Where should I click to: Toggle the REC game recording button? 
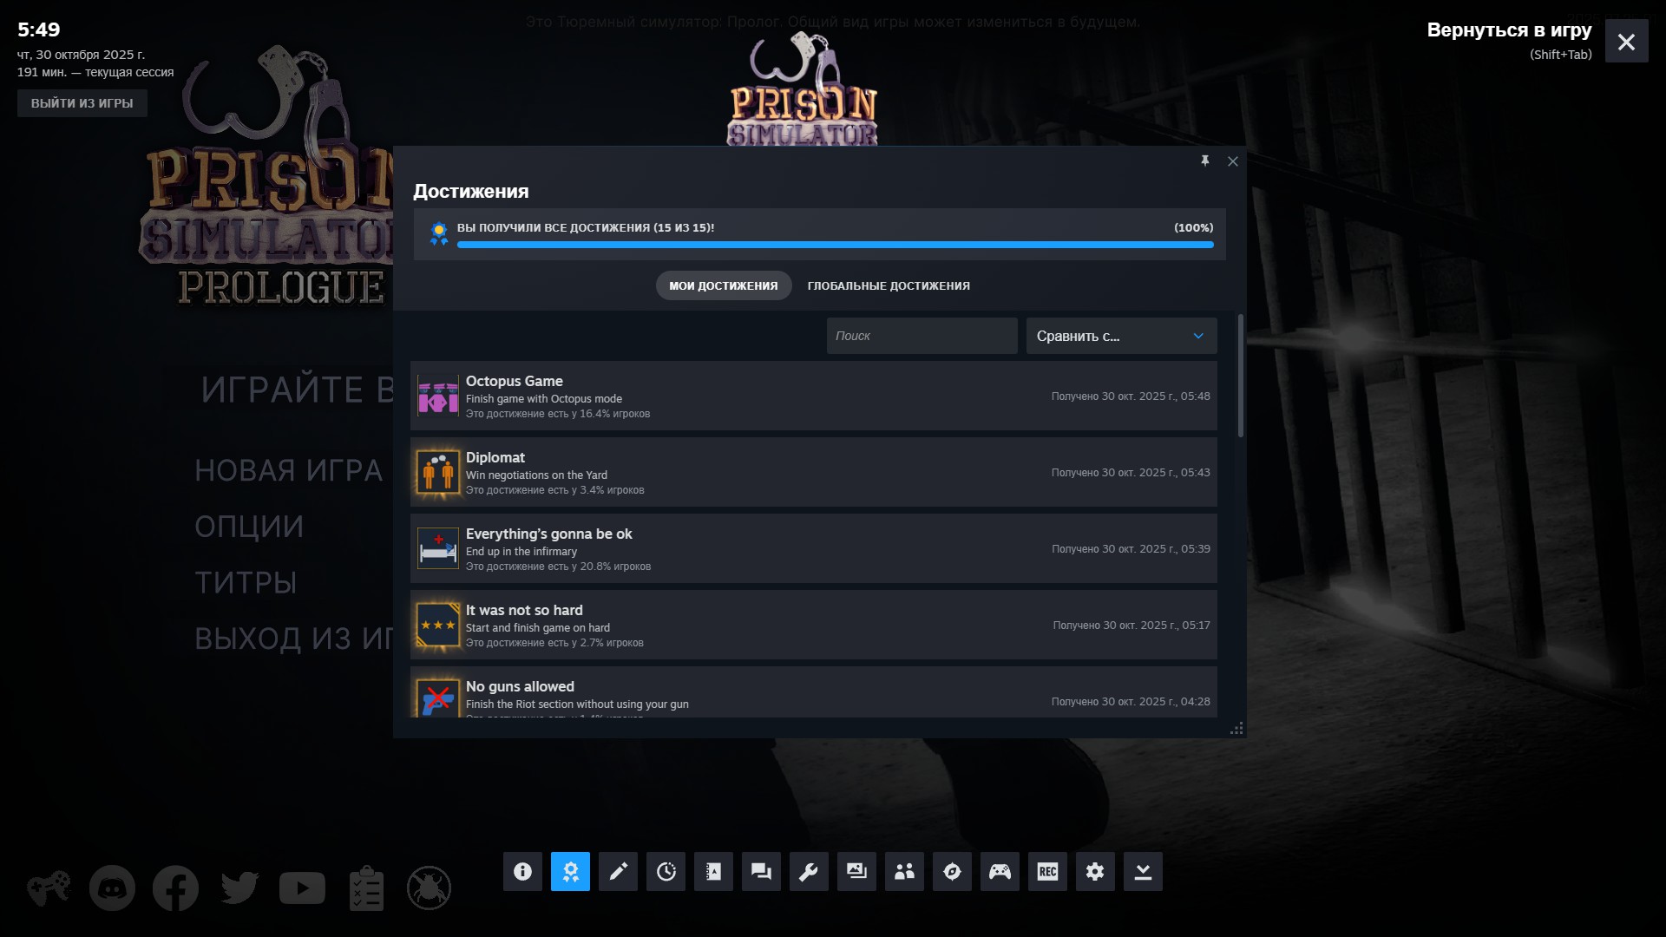coord(1047,871)
